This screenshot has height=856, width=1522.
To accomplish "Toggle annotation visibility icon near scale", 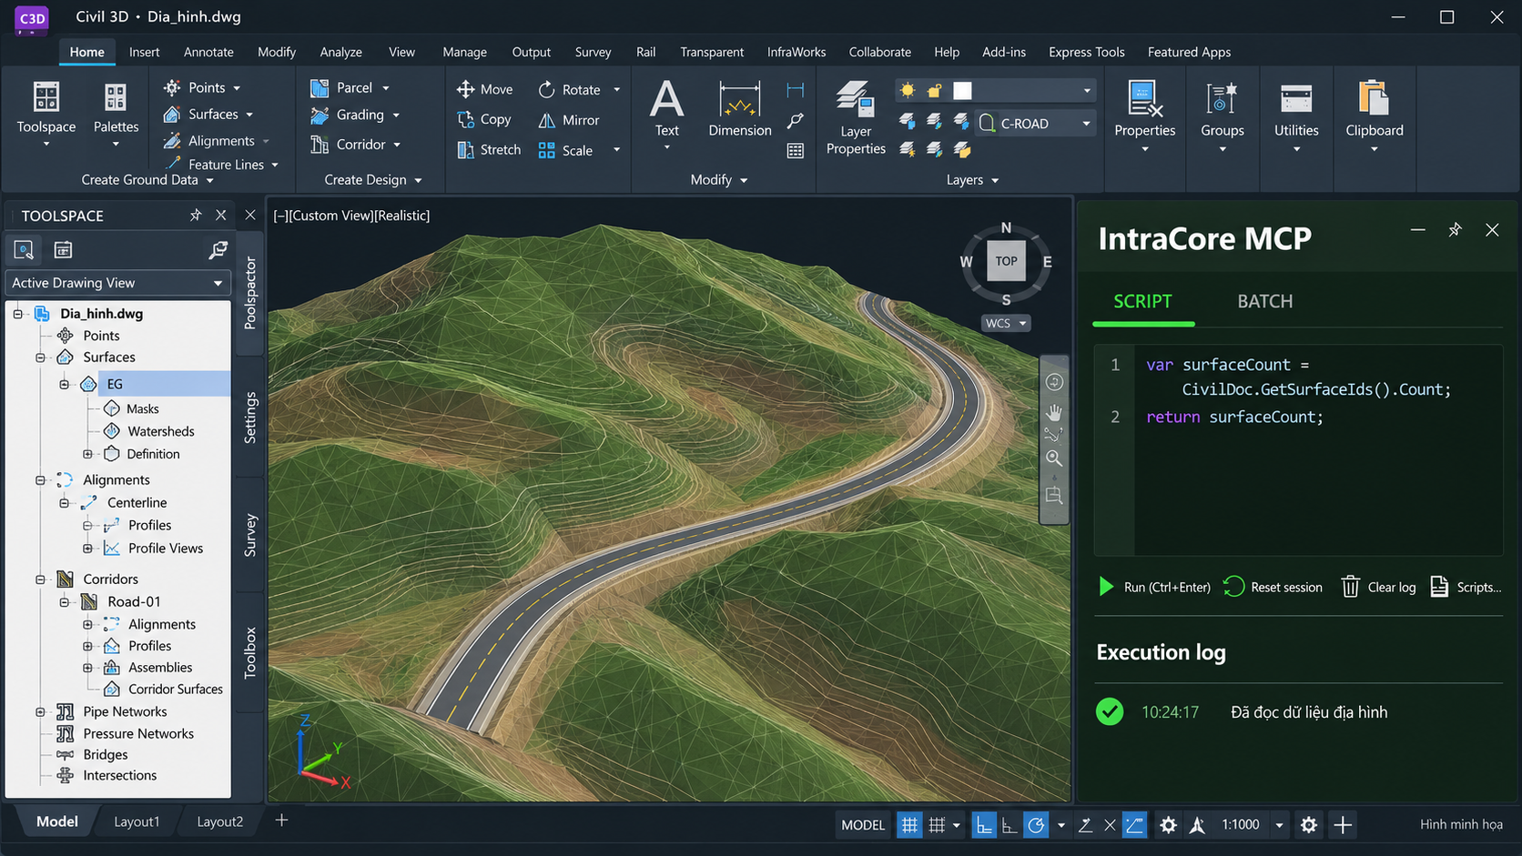I will point(1197,825).
